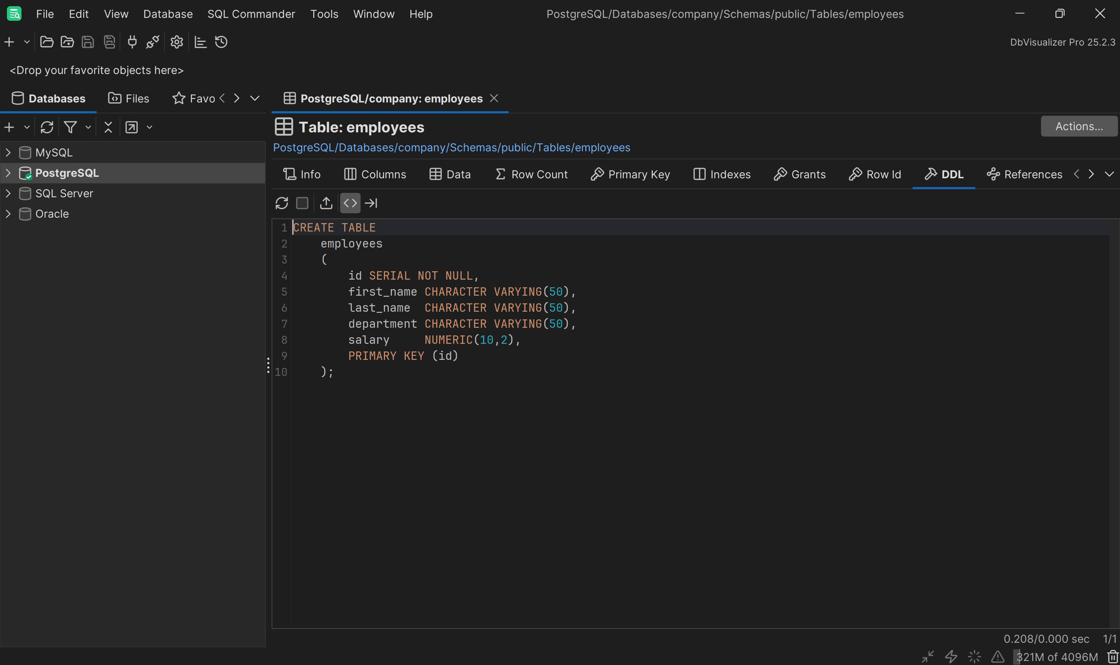The width and height of the screenshot is (1120, 665).
Task: Open the Info tab
Action: 302,174
